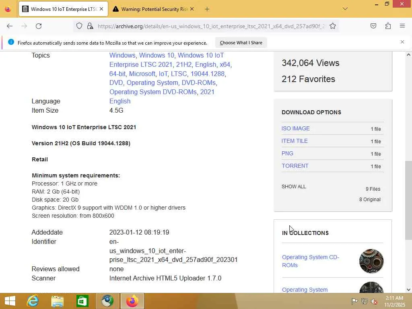Screen dimensions: 412x309
Task: List all tabs dropdown arrow
Action: tap(345, 9)
